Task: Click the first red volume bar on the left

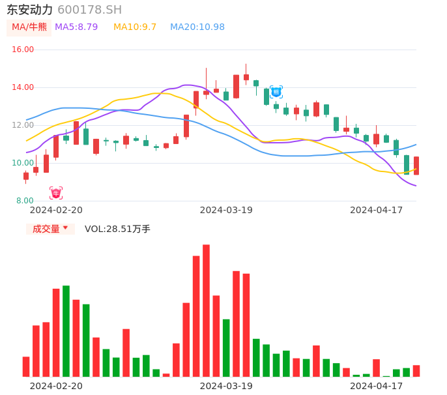Action: coord(26,366)
